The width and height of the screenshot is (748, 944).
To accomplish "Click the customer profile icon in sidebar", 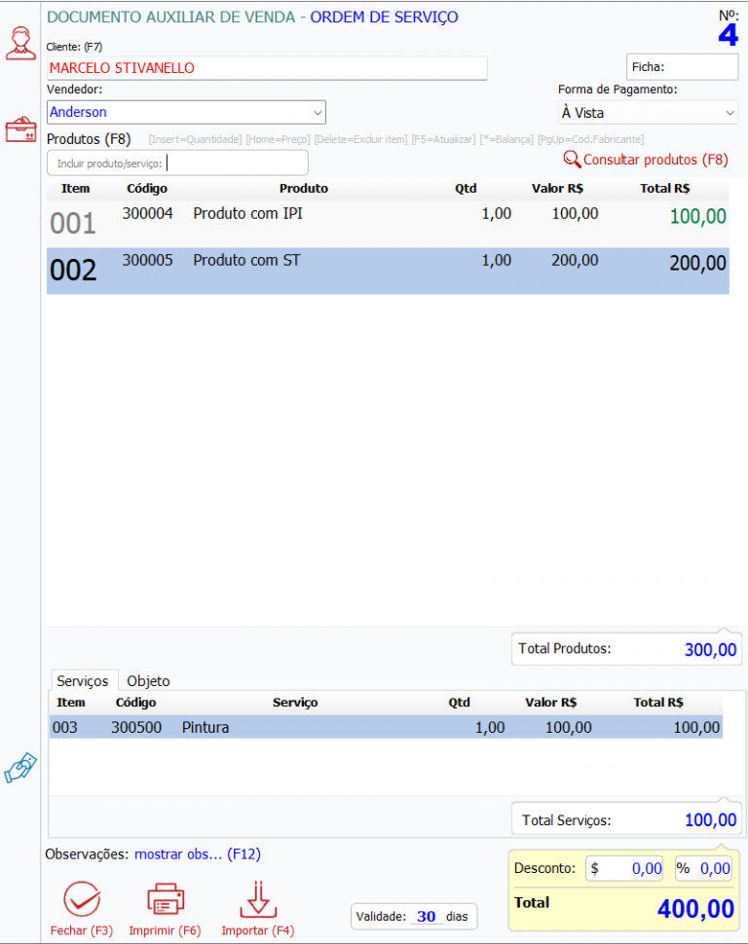I will click(x=20, y=44).
